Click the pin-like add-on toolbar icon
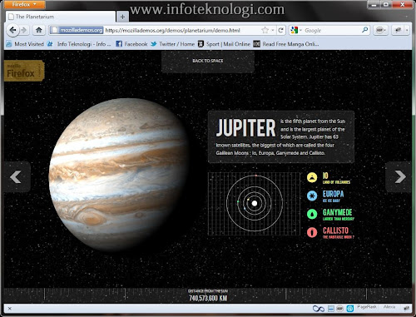Image resolution: width=416 pixels, height=317 pixels. click(399, 30)
